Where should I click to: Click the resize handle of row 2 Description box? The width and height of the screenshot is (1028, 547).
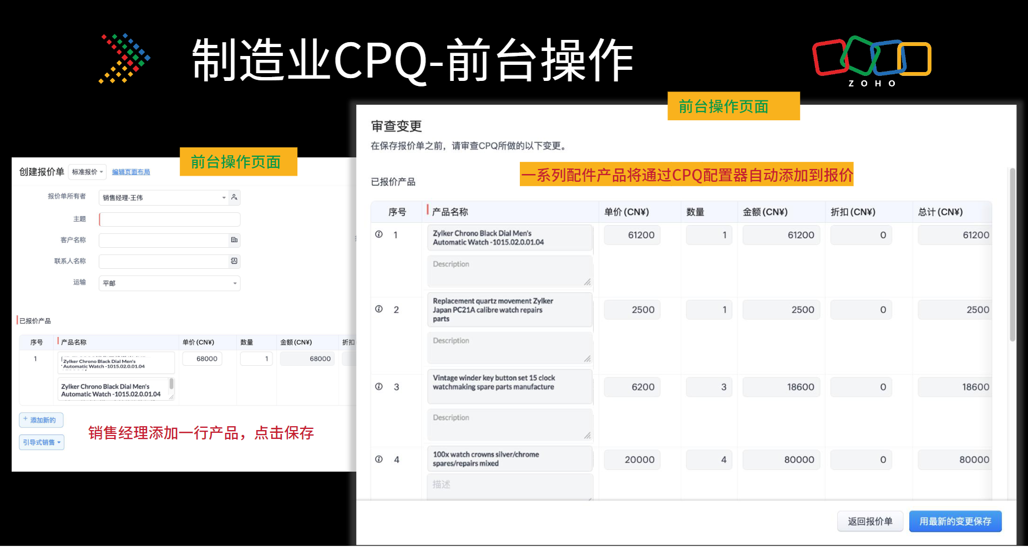(x=588, y=359)
